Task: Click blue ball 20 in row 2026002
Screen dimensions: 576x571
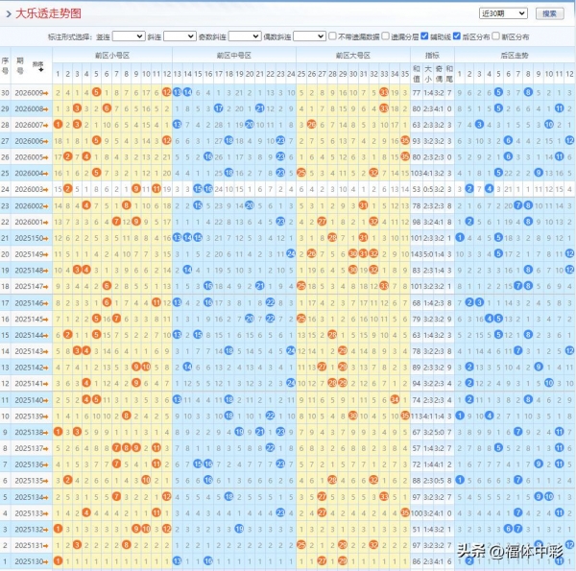Action: tap(250, 205)
